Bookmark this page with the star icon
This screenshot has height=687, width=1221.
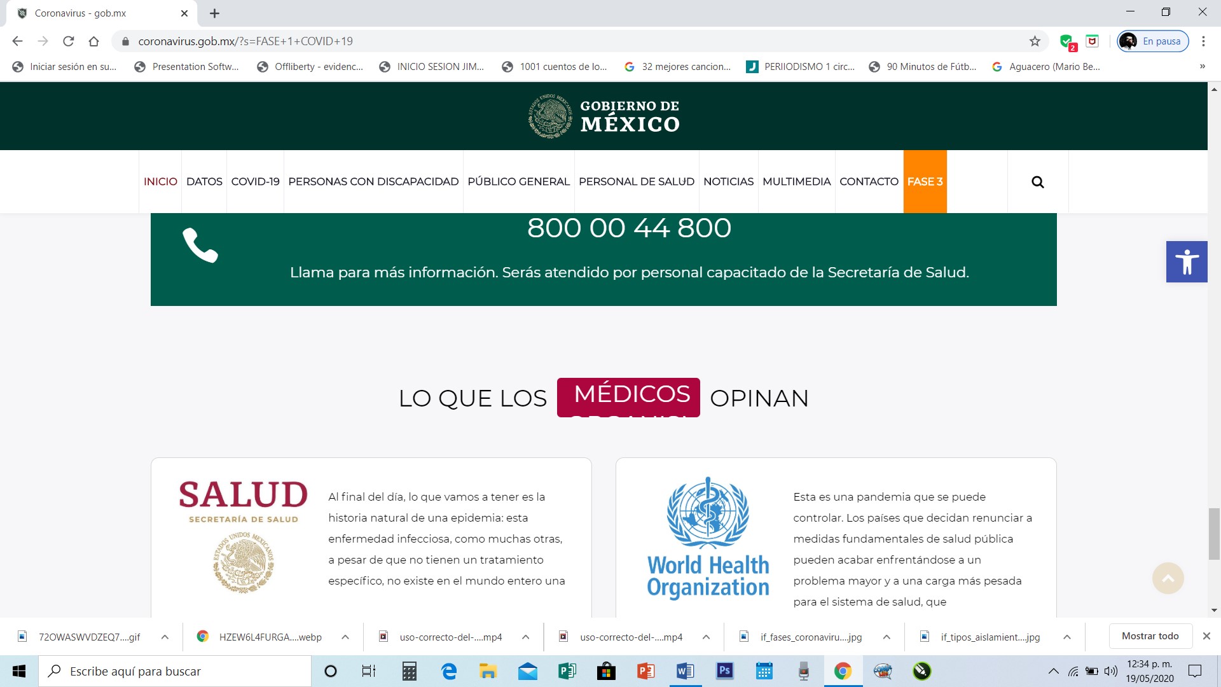coord(1035,41)
